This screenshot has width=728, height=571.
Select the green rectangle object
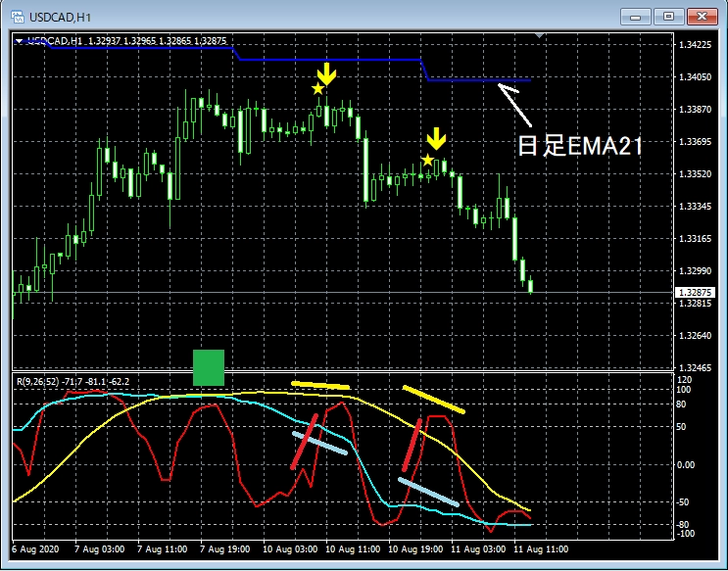click(x=209, y=367)
